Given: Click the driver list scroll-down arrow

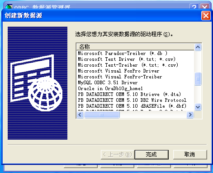Looking at the screenshot, I should (x=198, y=107).
